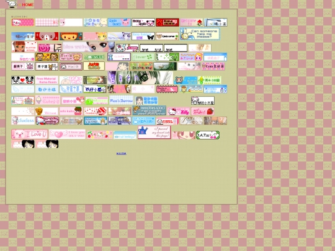Viewport: 335px width, 251px height.
Task: Open the 'Hello Kitty' dark pink banner
Action: (47, 121)
